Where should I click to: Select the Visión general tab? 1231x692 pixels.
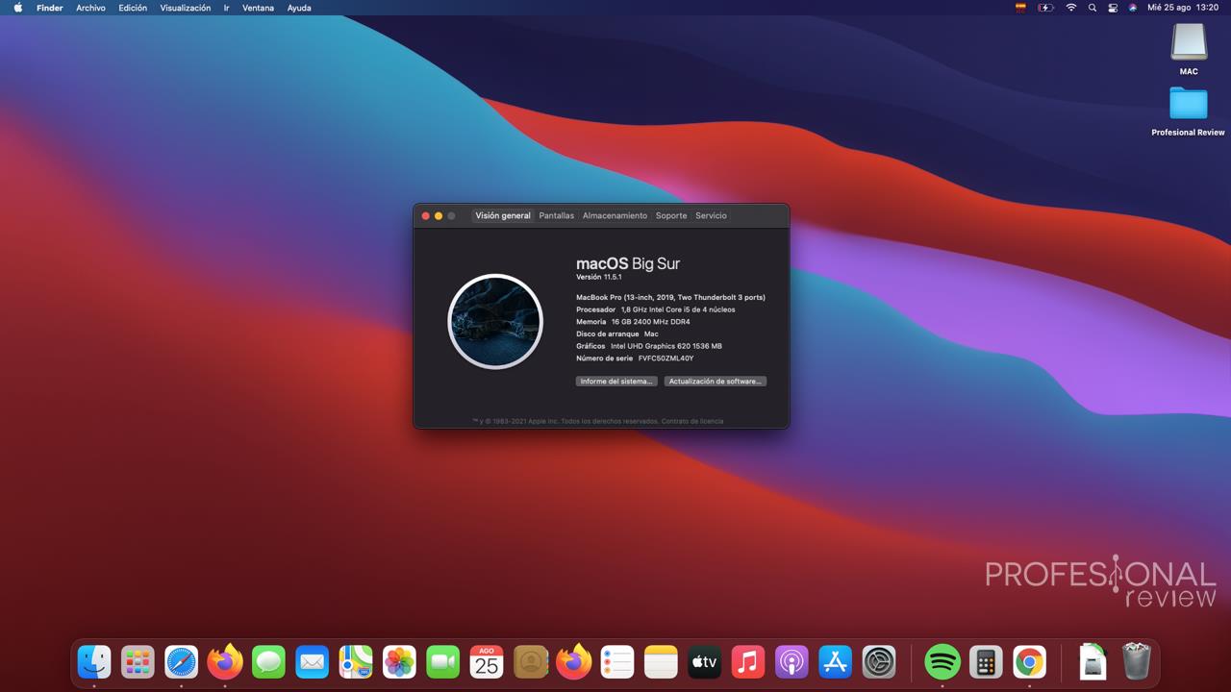[503, 215]
